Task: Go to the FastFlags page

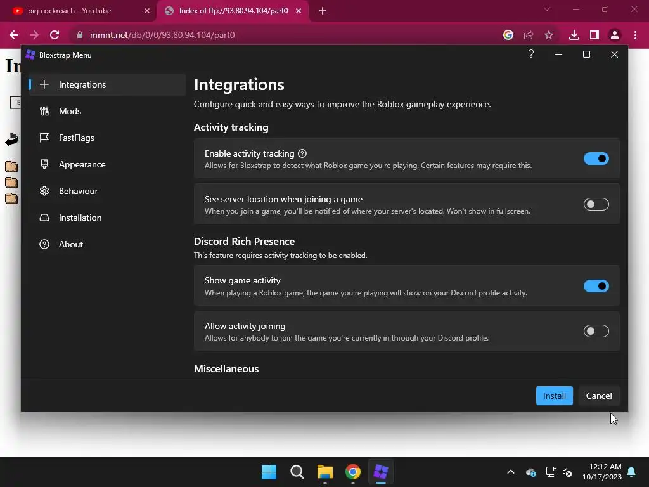Action: (x=106, y=138)
